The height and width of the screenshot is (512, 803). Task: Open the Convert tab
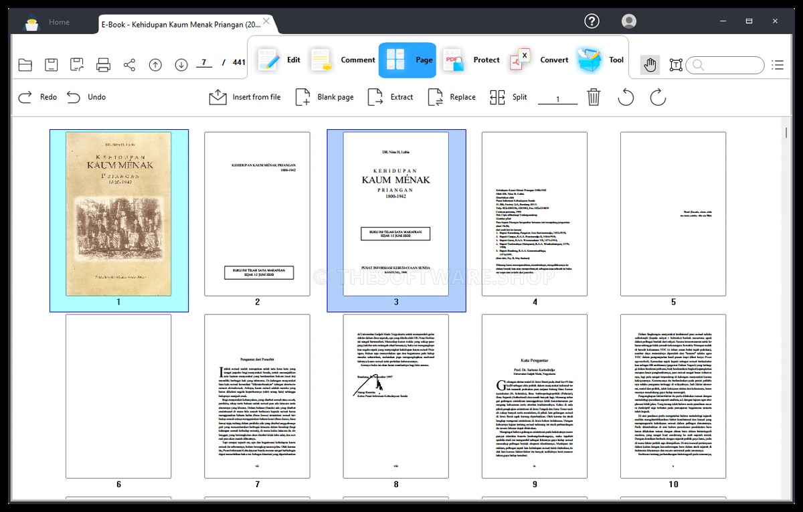pos(539,60)
